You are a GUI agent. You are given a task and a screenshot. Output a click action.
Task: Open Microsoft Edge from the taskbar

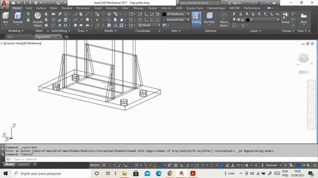click(x=159, y=174)
